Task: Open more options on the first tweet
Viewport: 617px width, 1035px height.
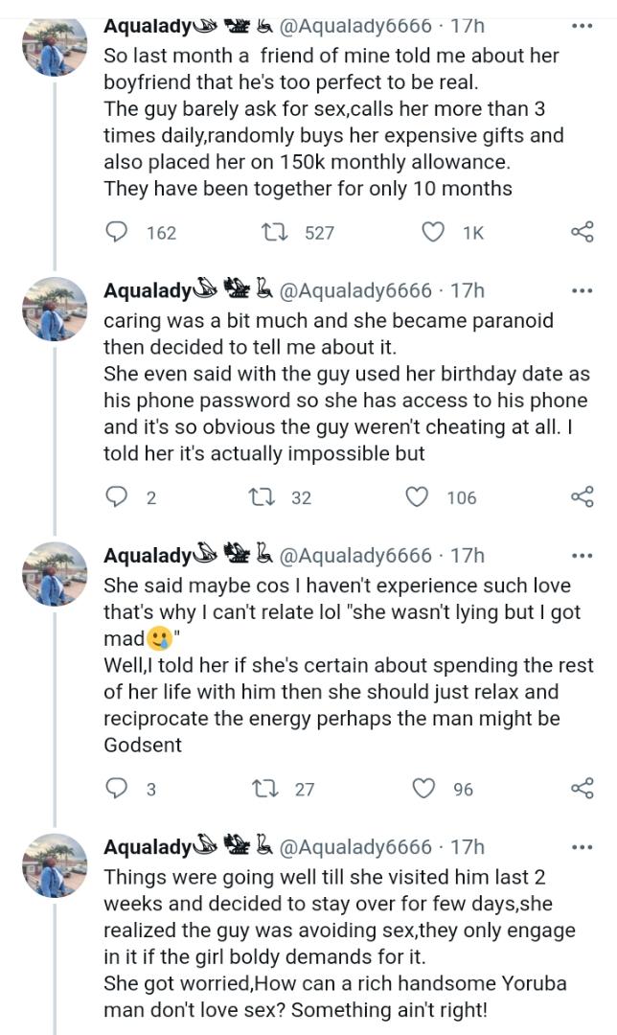Action: click(x=582, y=27)
